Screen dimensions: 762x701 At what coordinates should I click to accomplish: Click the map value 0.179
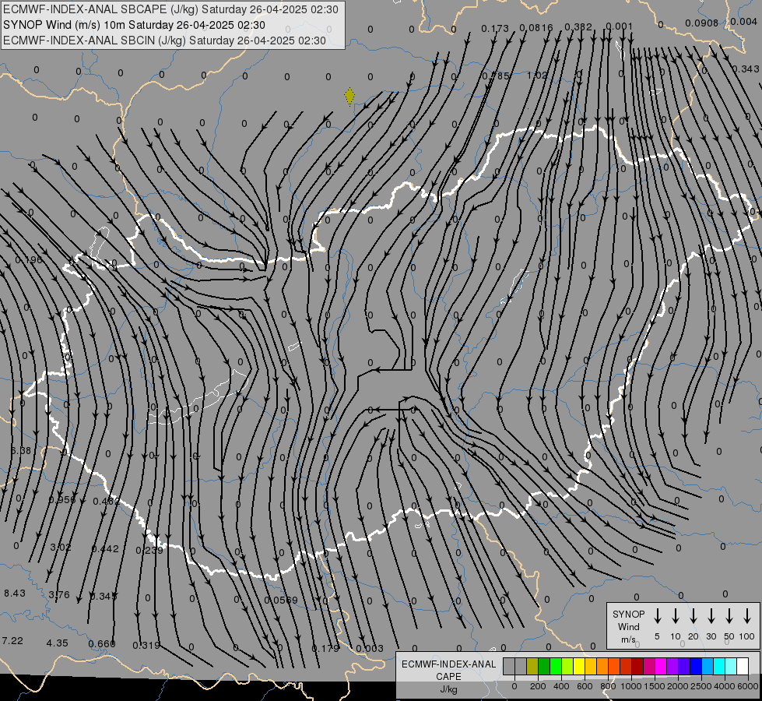click(x=325, y=648)
